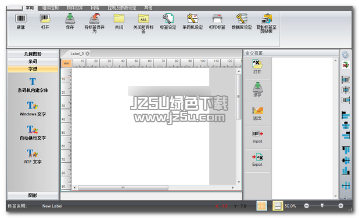The image size is (359, 218).
Task: Switch to the 常用 ribbon tab
Action: point(30,8)
